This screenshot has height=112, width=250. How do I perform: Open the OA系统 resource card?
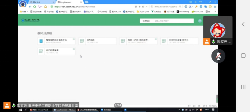click(97, 41)
